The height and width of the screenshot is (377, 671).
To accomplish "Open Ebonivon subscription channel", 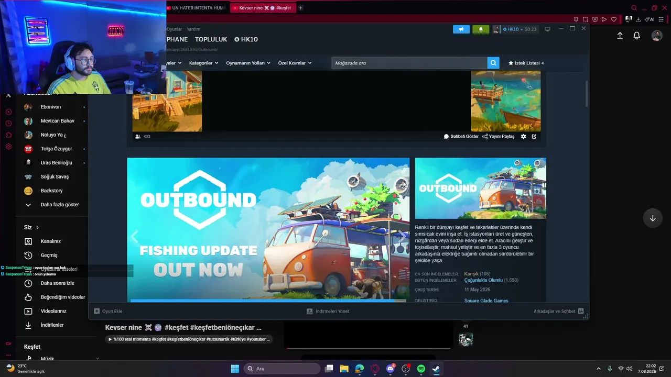I will click(x=52, y=107).
